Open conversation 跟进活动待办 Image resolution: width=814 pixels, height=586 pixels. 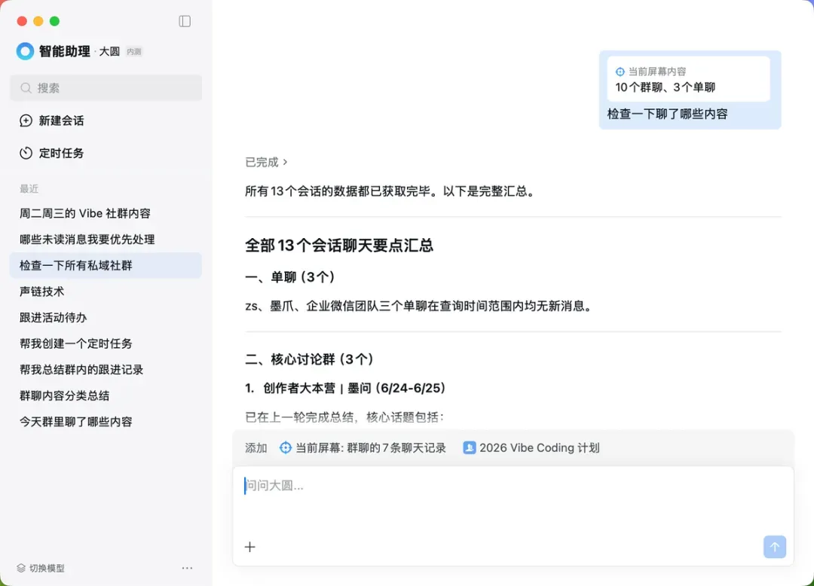[106, 317]
